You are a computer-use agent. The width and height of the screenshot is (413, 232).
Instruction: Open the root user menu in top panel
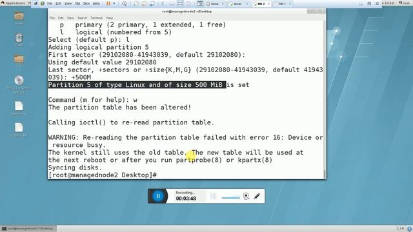405,3
